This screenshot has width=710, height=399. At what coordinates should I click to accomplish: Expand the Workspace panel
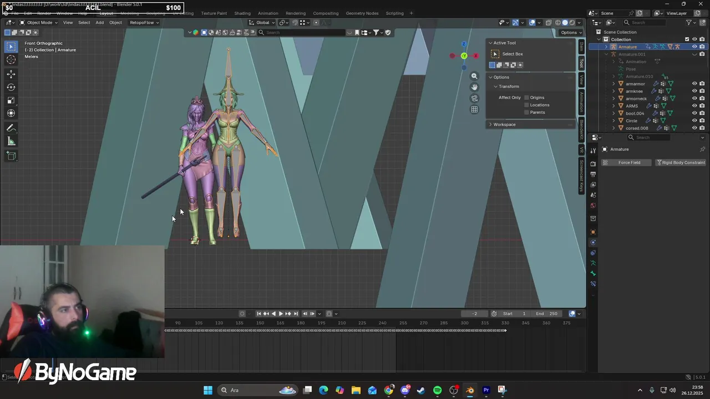(x=490, y=125)
